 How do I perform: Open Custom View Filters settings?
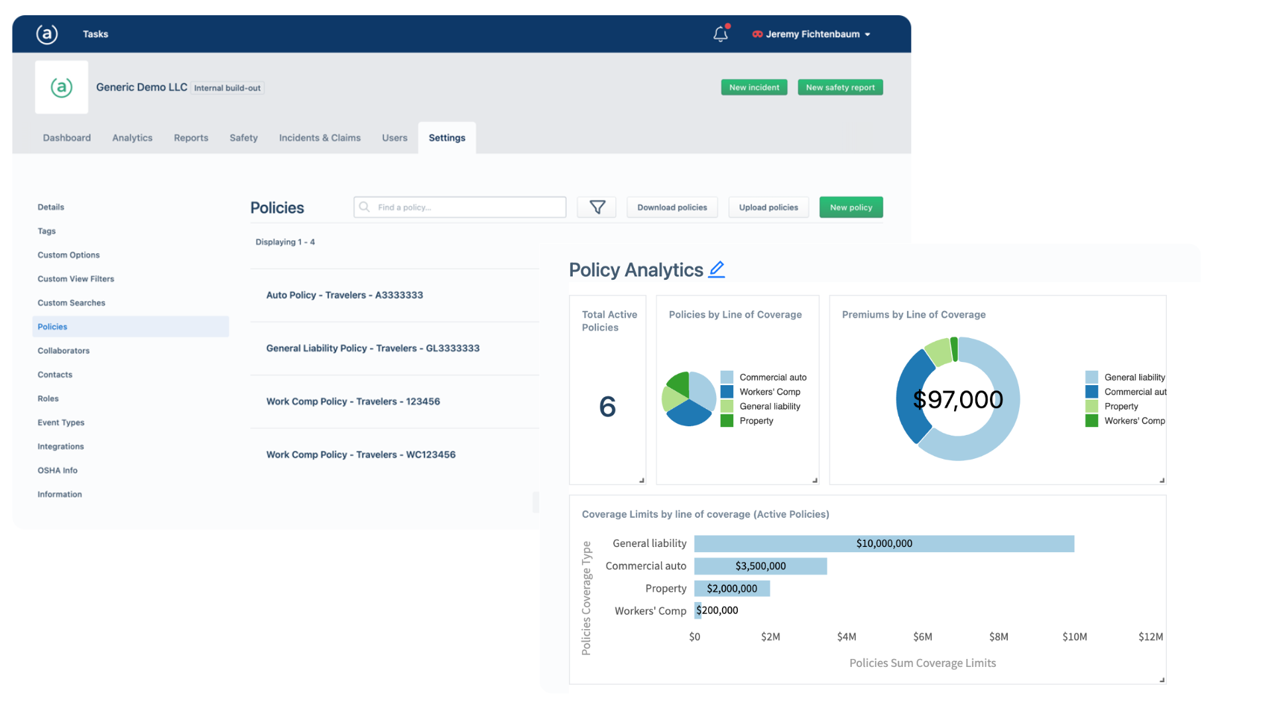[x=76, y=279]
